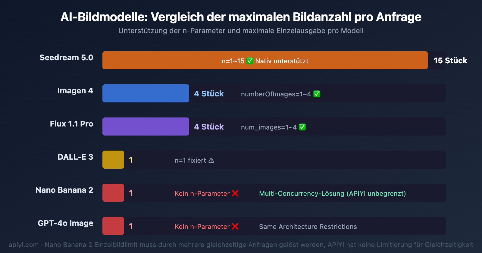This screenshot has width=482, height=253.
Task: Click the AI-Bildmodelle chart title
Action: tap(241, 17)
